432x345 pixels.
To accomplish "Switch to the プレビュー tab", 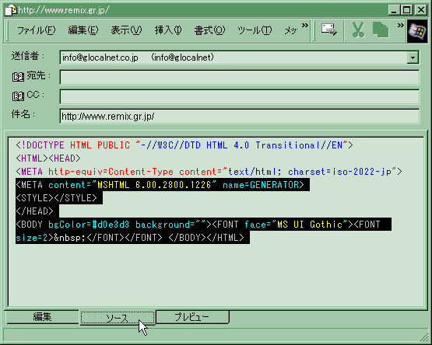I will (192, 317).
